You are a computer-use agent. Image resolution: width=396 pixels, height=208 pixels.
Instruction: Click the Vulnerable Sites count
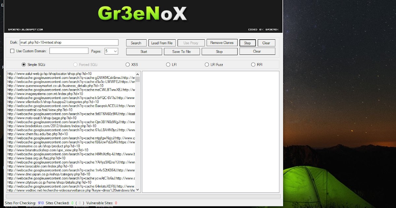(116, 203)
